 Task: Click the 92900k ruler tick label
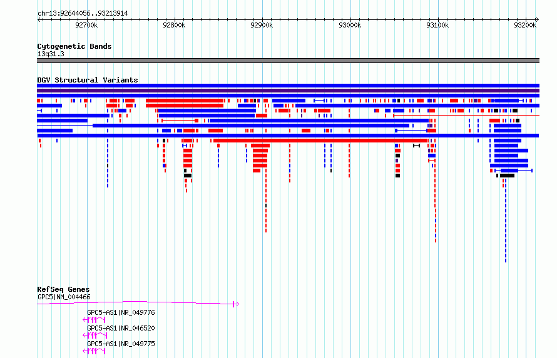(x=262, y=25)
